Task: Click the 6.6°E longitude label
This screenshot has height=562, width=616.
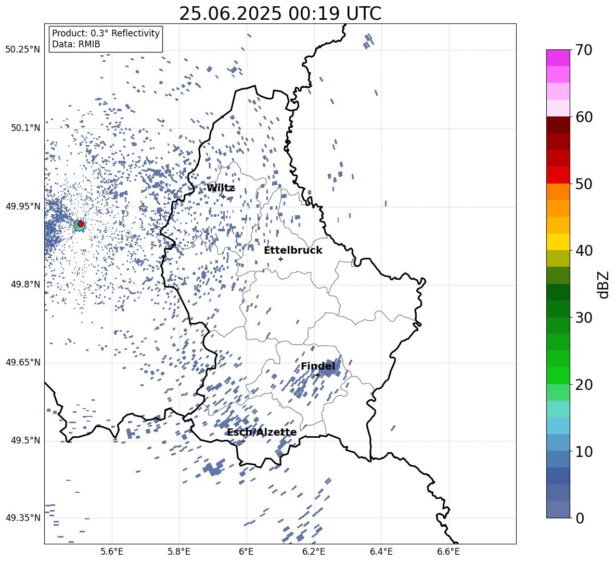Action: 448,552
